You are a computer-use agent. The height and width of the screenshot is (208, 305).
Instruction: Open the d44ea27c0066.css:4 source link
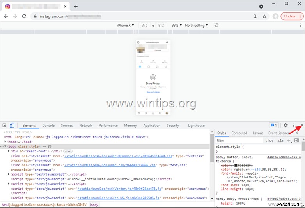pyautogui.click(x=284, y=157)
